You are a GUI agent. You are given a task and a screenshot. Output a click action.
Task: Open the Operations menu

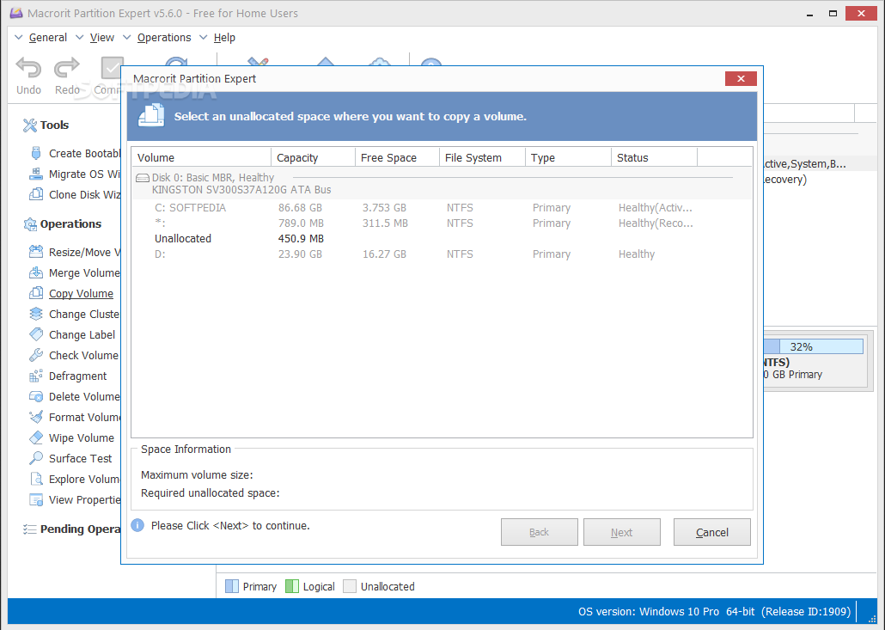click(x=164, y=37)
